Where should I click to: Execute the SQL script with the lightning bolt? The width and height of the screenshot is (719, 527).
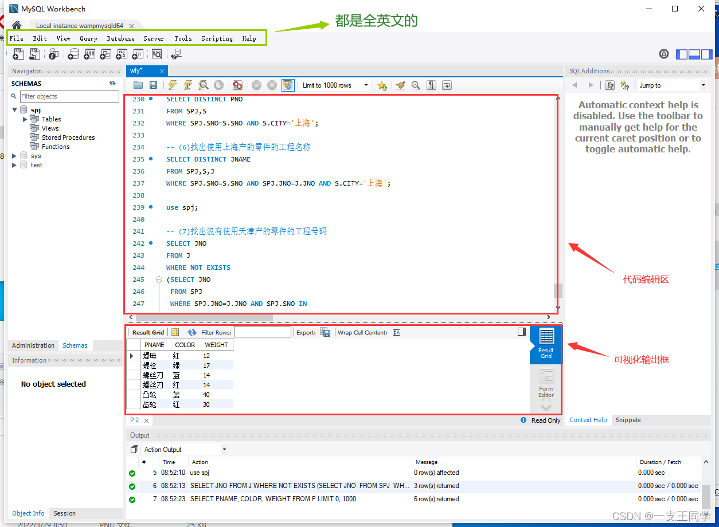pos(172,85)
